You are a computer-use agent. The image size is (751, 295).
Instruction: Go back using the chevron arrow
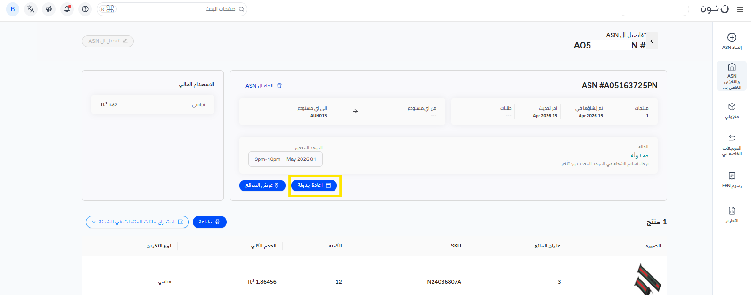point(652,41)
